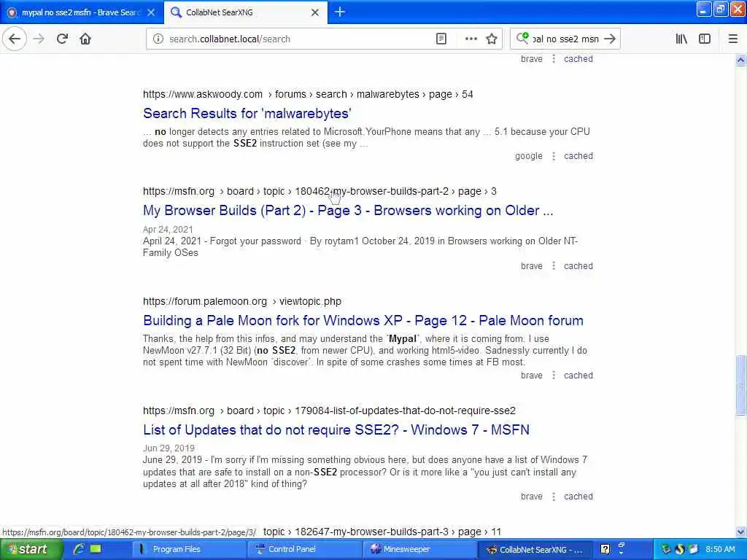Close the CollabNet SearXNG tab
The height and width of the screenshot is (560, 747).
(315, 12)
